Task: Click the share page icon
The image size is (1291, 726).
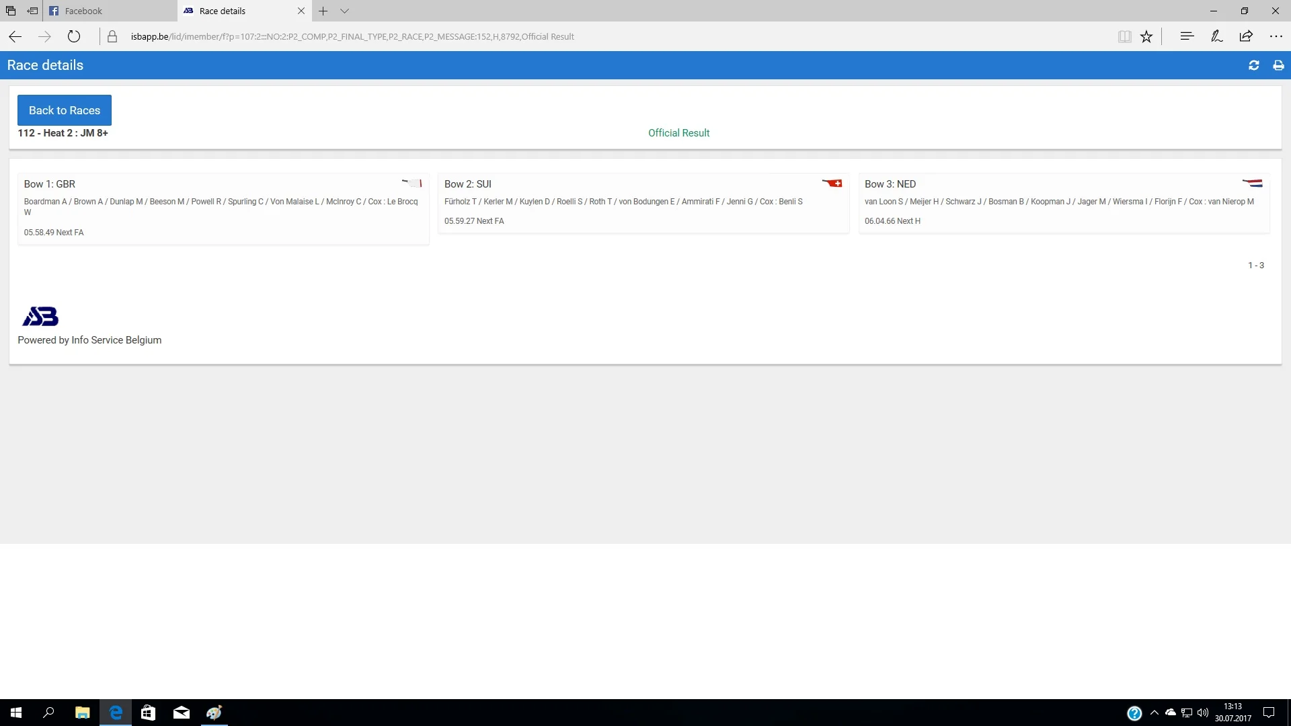Action: [1246, 36]
